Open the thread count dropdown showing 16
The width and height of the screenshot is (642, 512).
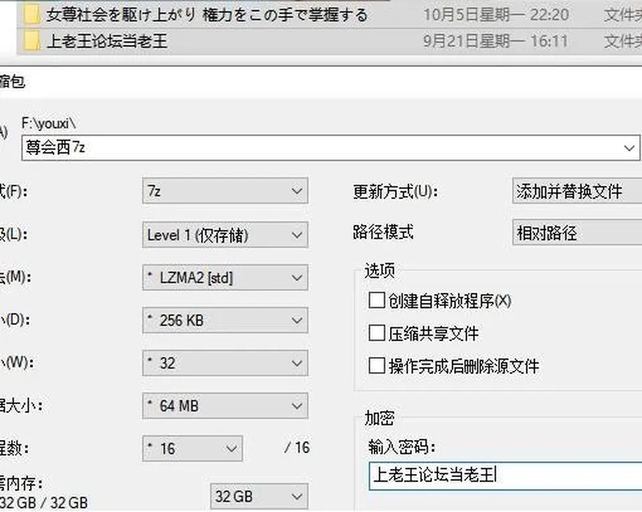193,449
